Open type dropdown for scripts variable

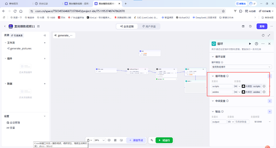click(237, 86)
